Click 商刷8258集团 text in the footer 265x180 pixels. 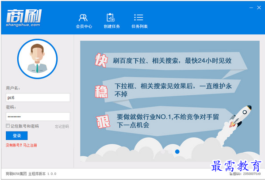click(x=16, y=173)
